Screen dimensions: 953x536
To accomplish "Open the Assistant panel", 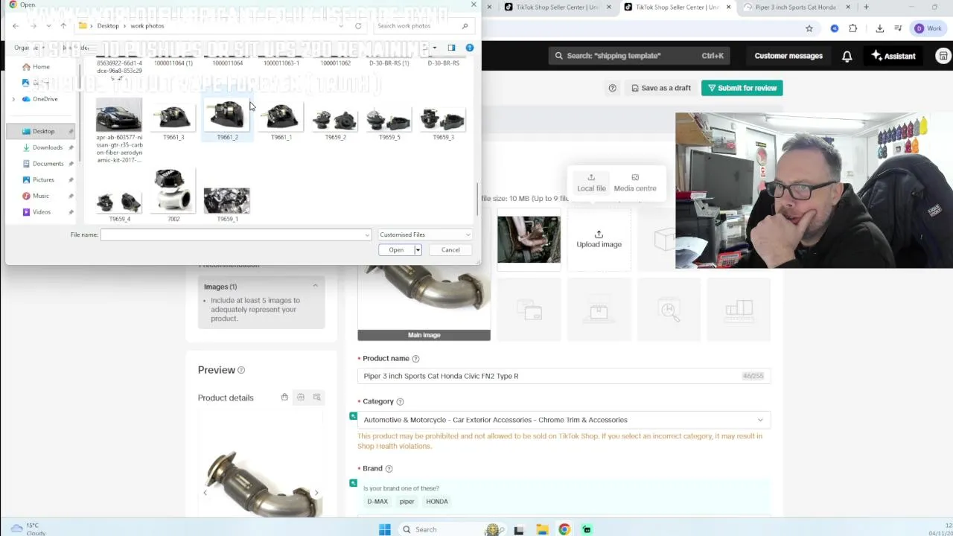I will pos(893,56).
